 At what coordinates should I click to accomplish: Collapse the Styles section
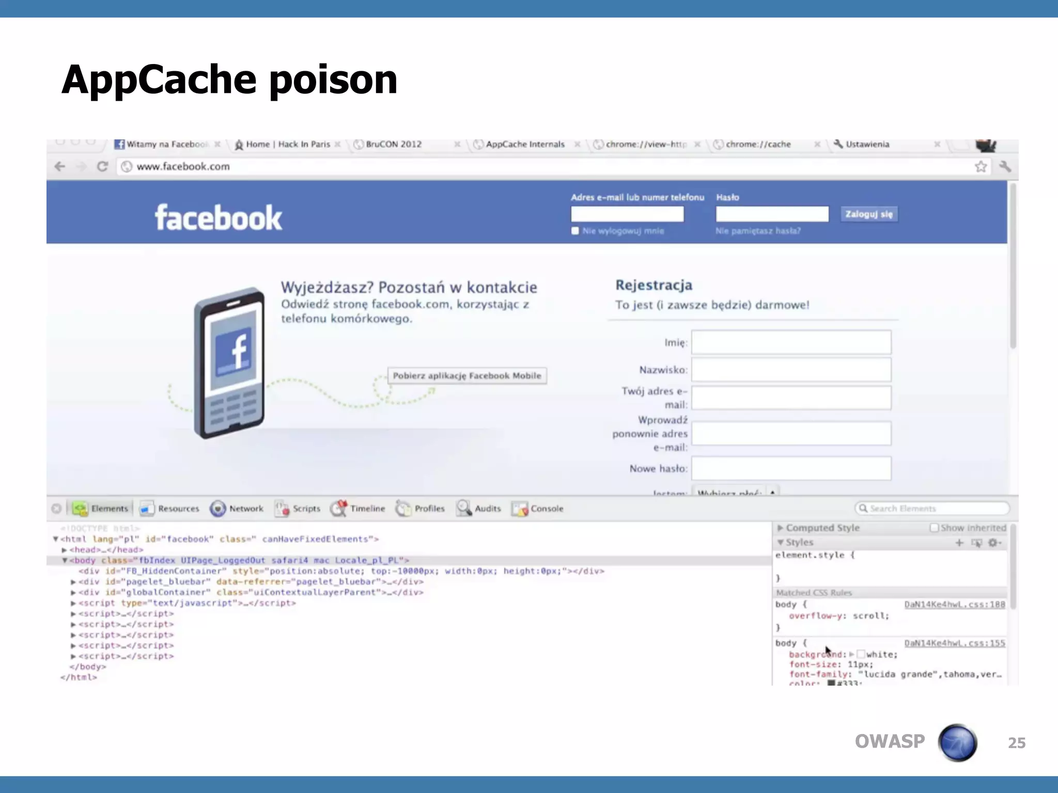(780, 542)
